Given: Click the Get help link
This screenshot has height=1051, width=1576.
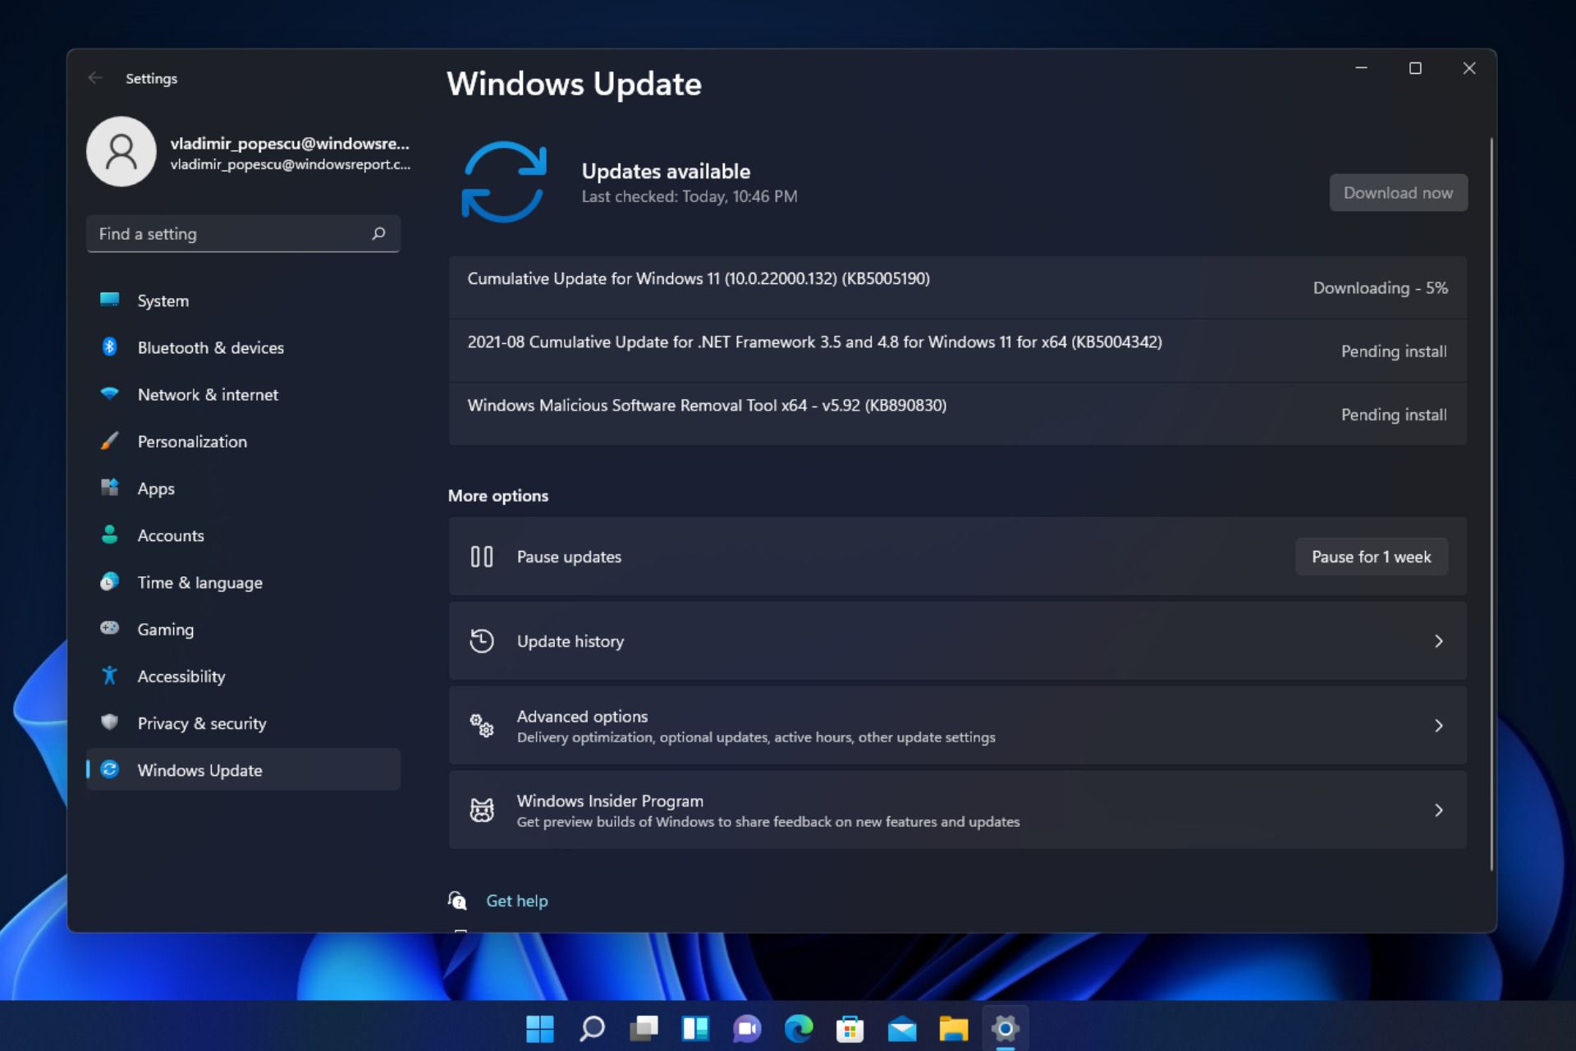Looking at the screenshot, I should tap(516, 901).
